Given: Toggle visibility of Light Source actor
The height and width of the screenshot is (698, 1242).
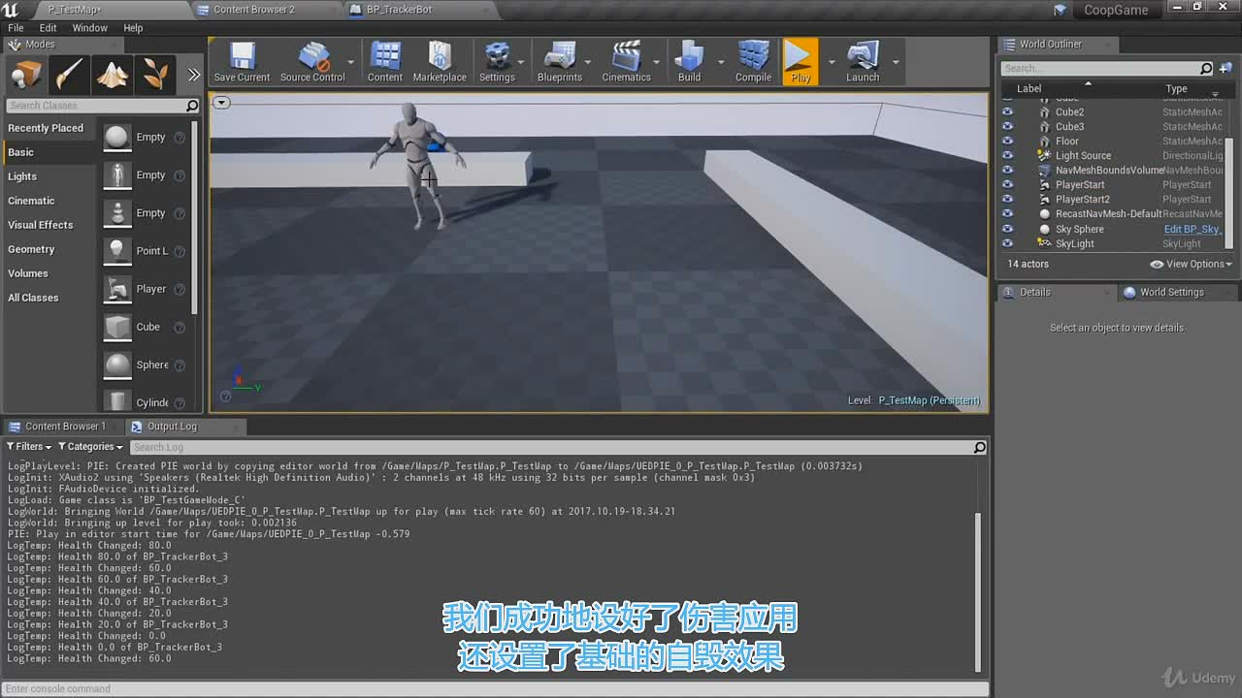Looking at the screenshot, I should coord(1007,155).
